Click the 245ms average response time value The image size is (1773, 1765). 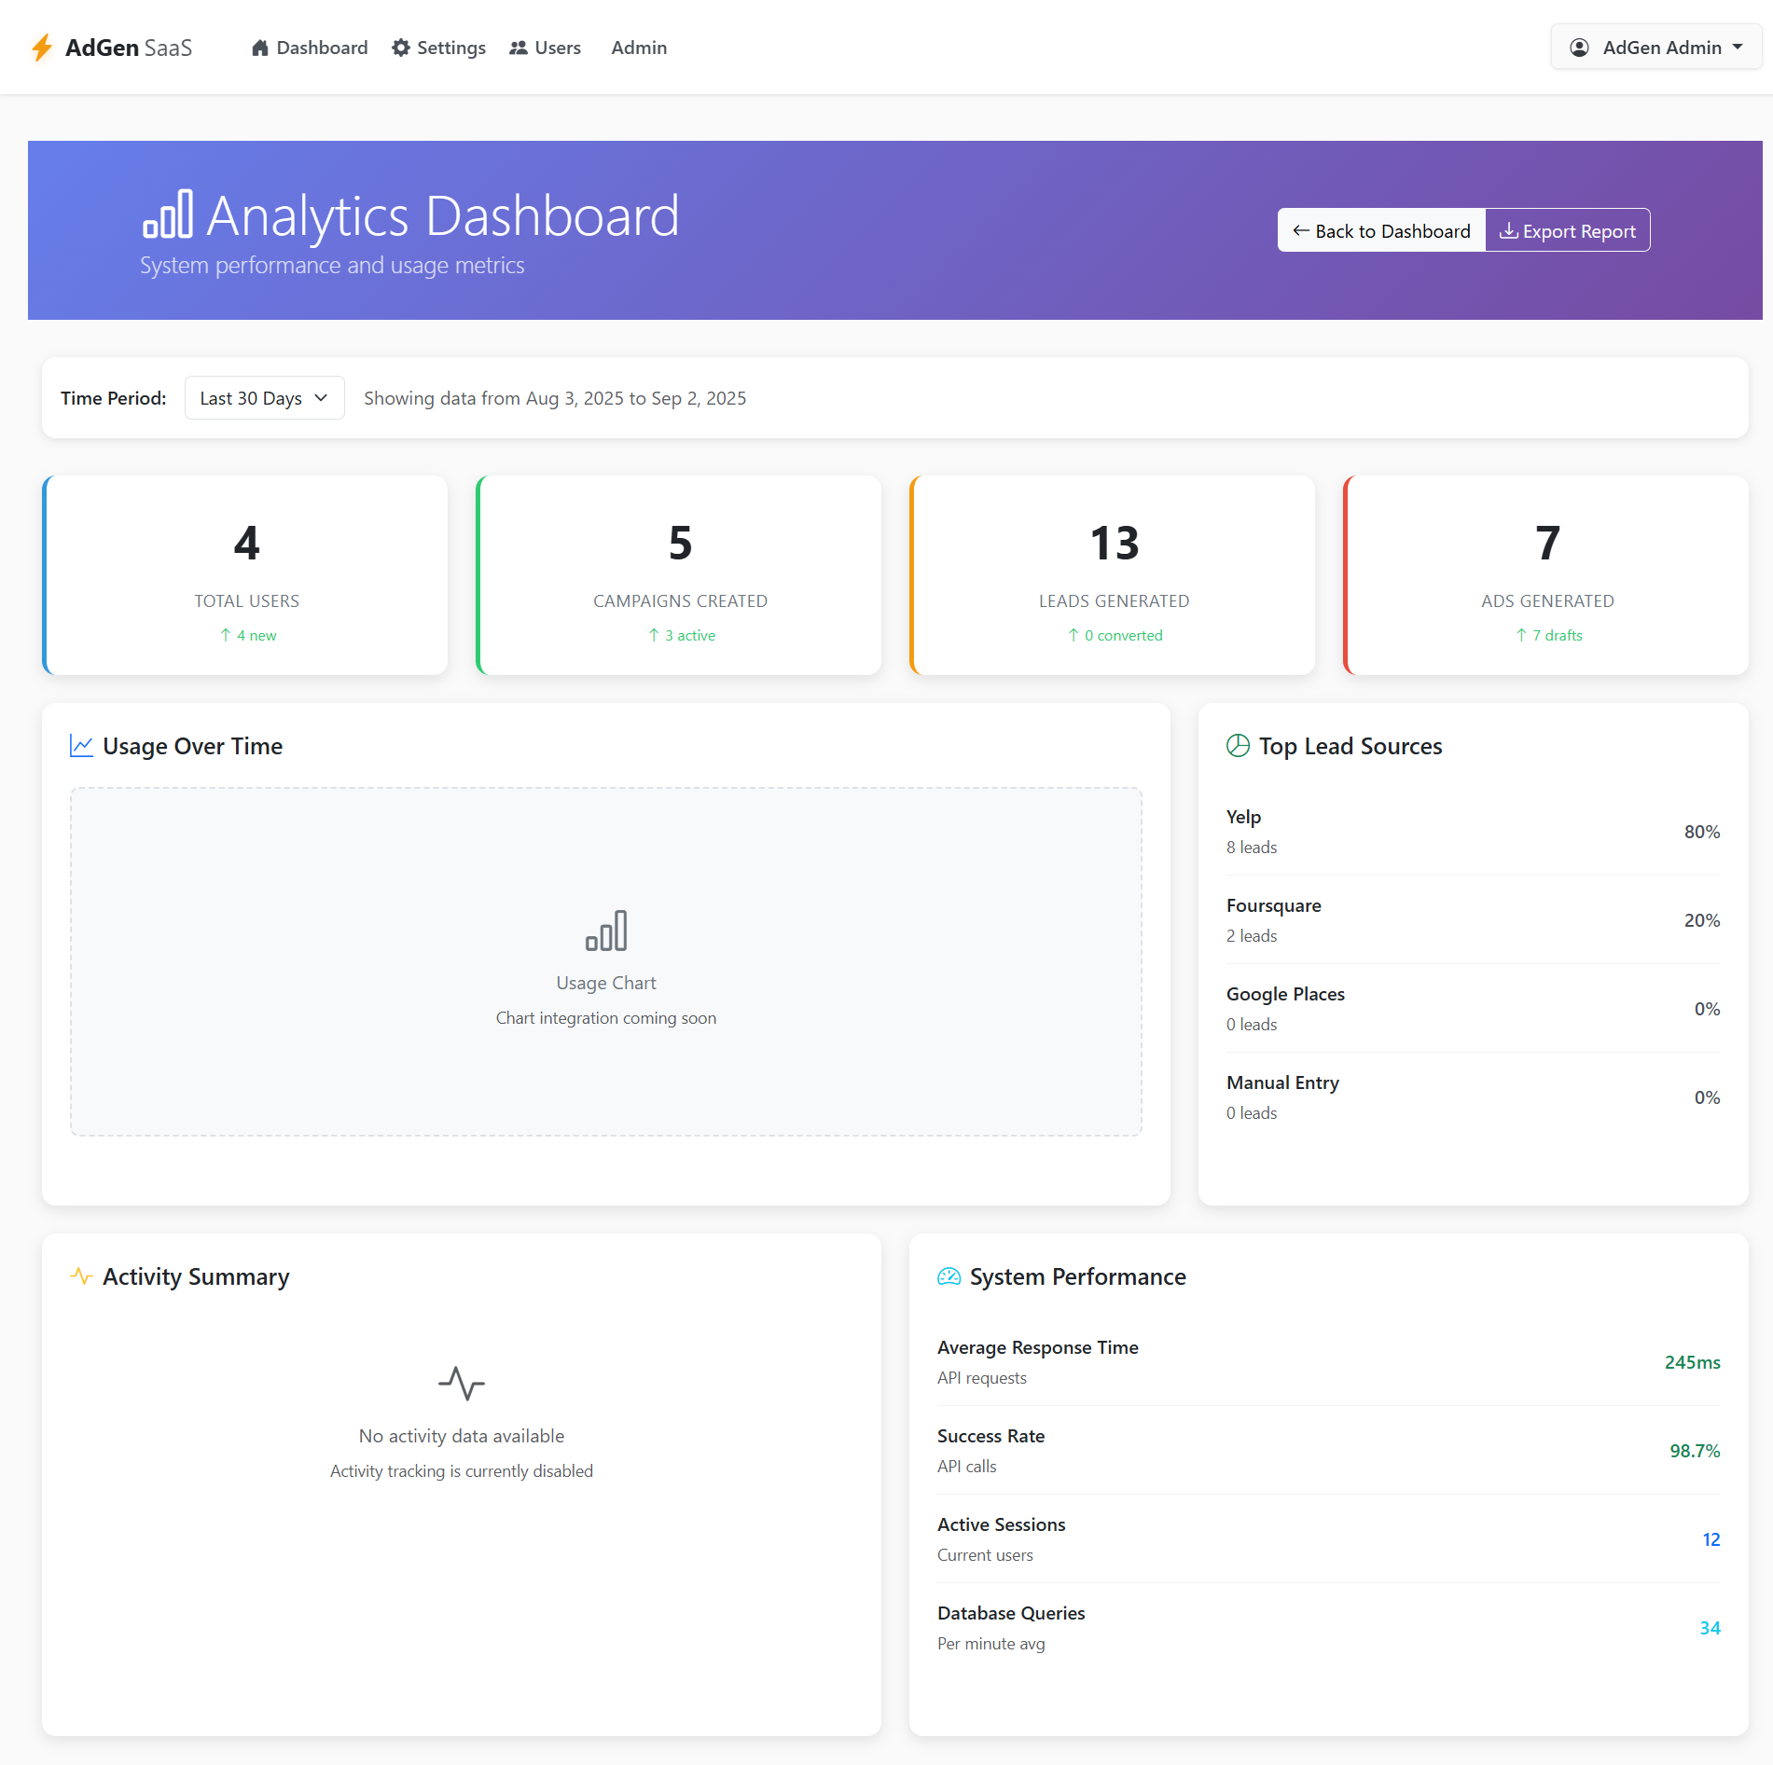point(1693,1362)
